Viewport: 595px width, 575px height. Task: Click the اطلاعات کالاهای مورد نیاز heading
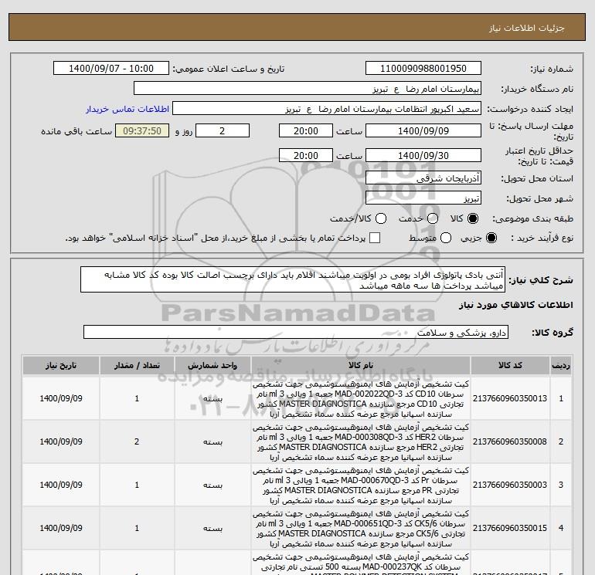point(515,305)
